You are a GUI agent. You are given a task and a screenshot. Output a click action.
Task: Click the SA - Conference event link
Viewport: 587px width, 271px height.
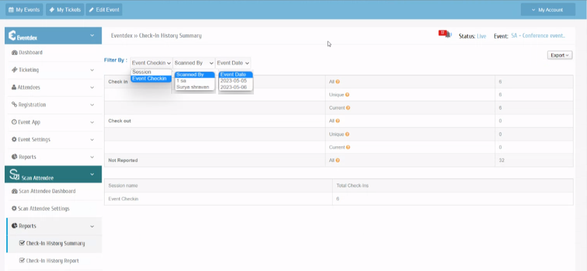(x=538, y=36)
